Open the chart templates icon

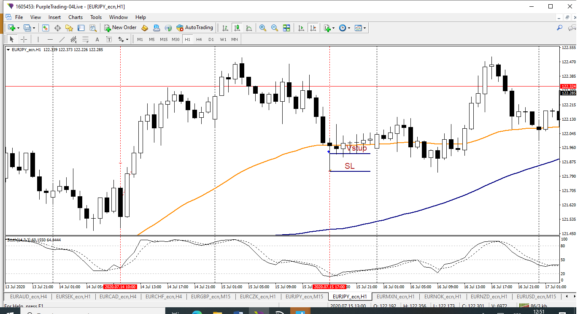[x=358, y=28]
